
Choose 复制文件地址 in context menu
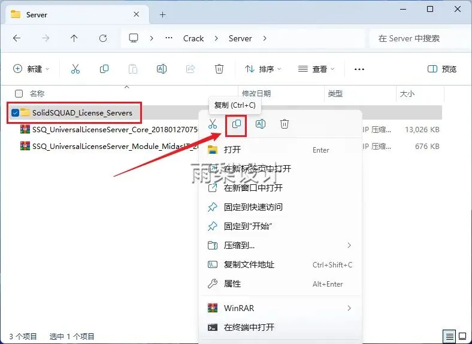pyautogui.click(x=280, y=264)
